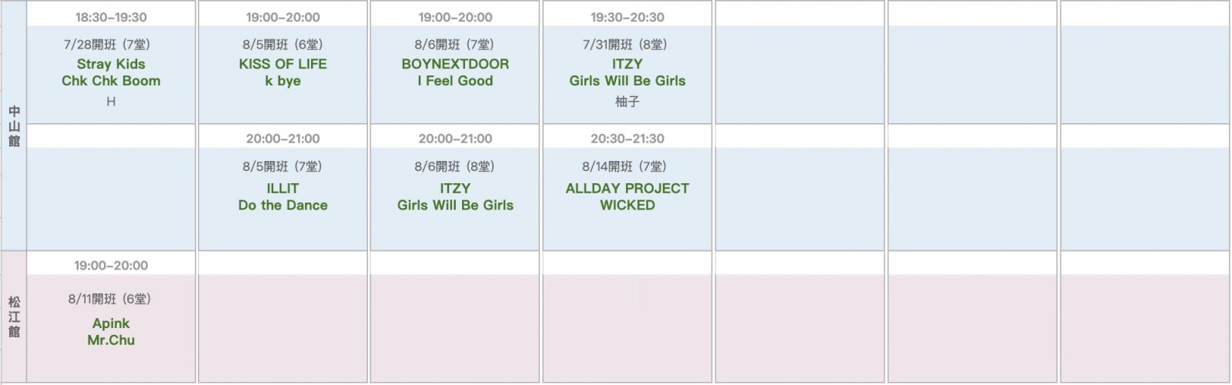
Task: Click the 8/11開班 (6堂) start date text
Action: click(109, 299)
